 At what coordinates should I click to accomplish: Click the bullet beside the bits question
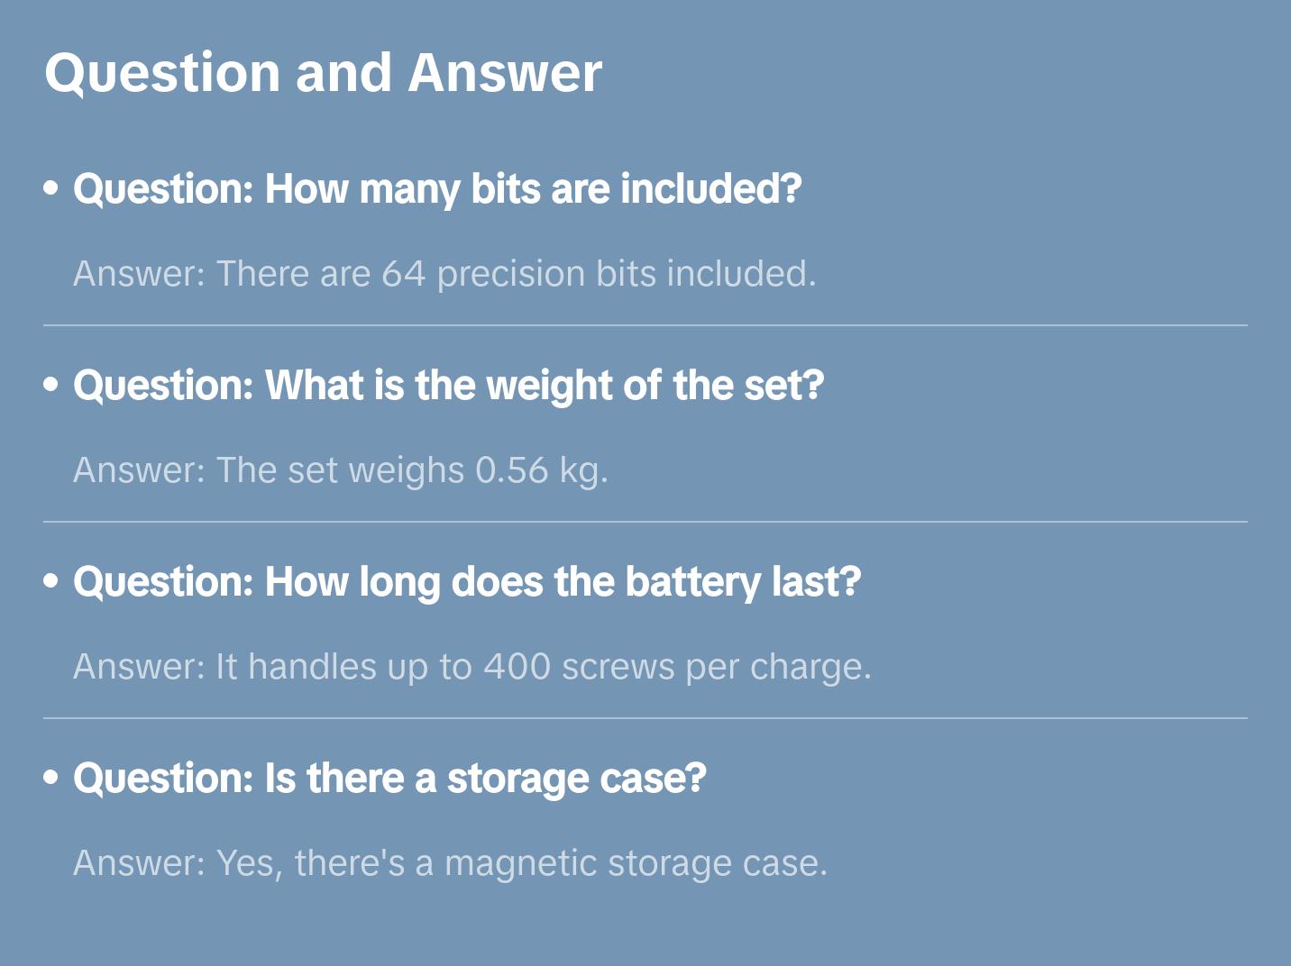pyautogui.click(x=51, y=188)
